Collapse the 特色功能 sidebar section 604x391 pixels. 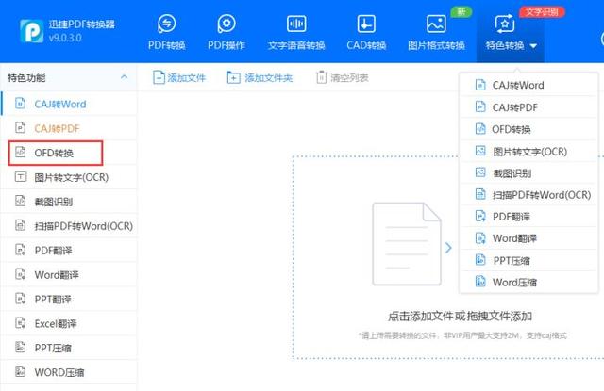tap(124, 77)
